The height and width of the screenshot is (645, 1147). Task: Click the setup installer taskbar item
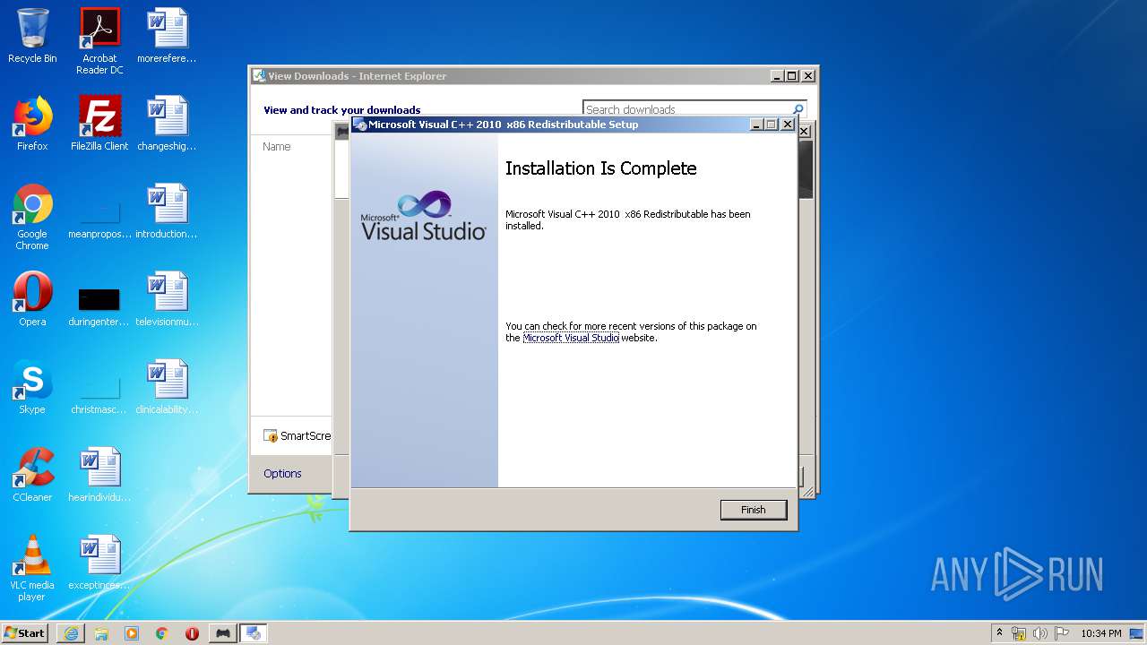point(254,633)
